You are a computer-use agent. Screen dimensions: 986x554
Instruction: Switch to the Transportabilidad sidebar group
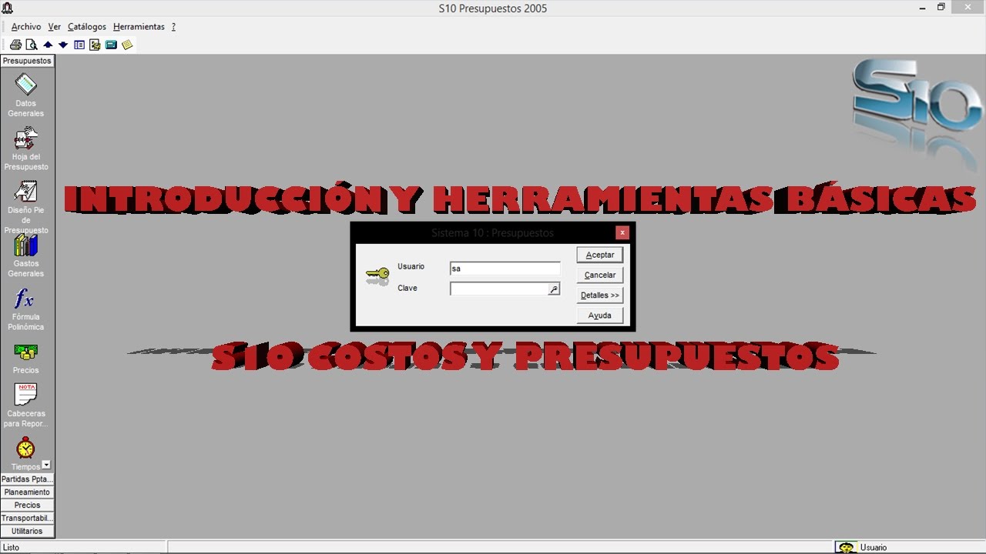27,518
